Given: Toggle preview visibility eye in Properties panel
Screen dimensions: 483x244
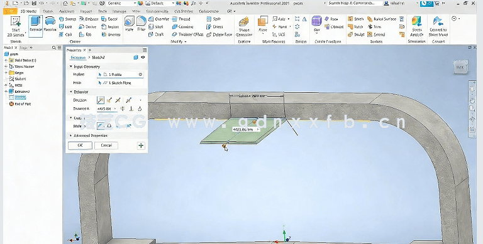Looking at the screenshot, I should [x=143, y=57].
